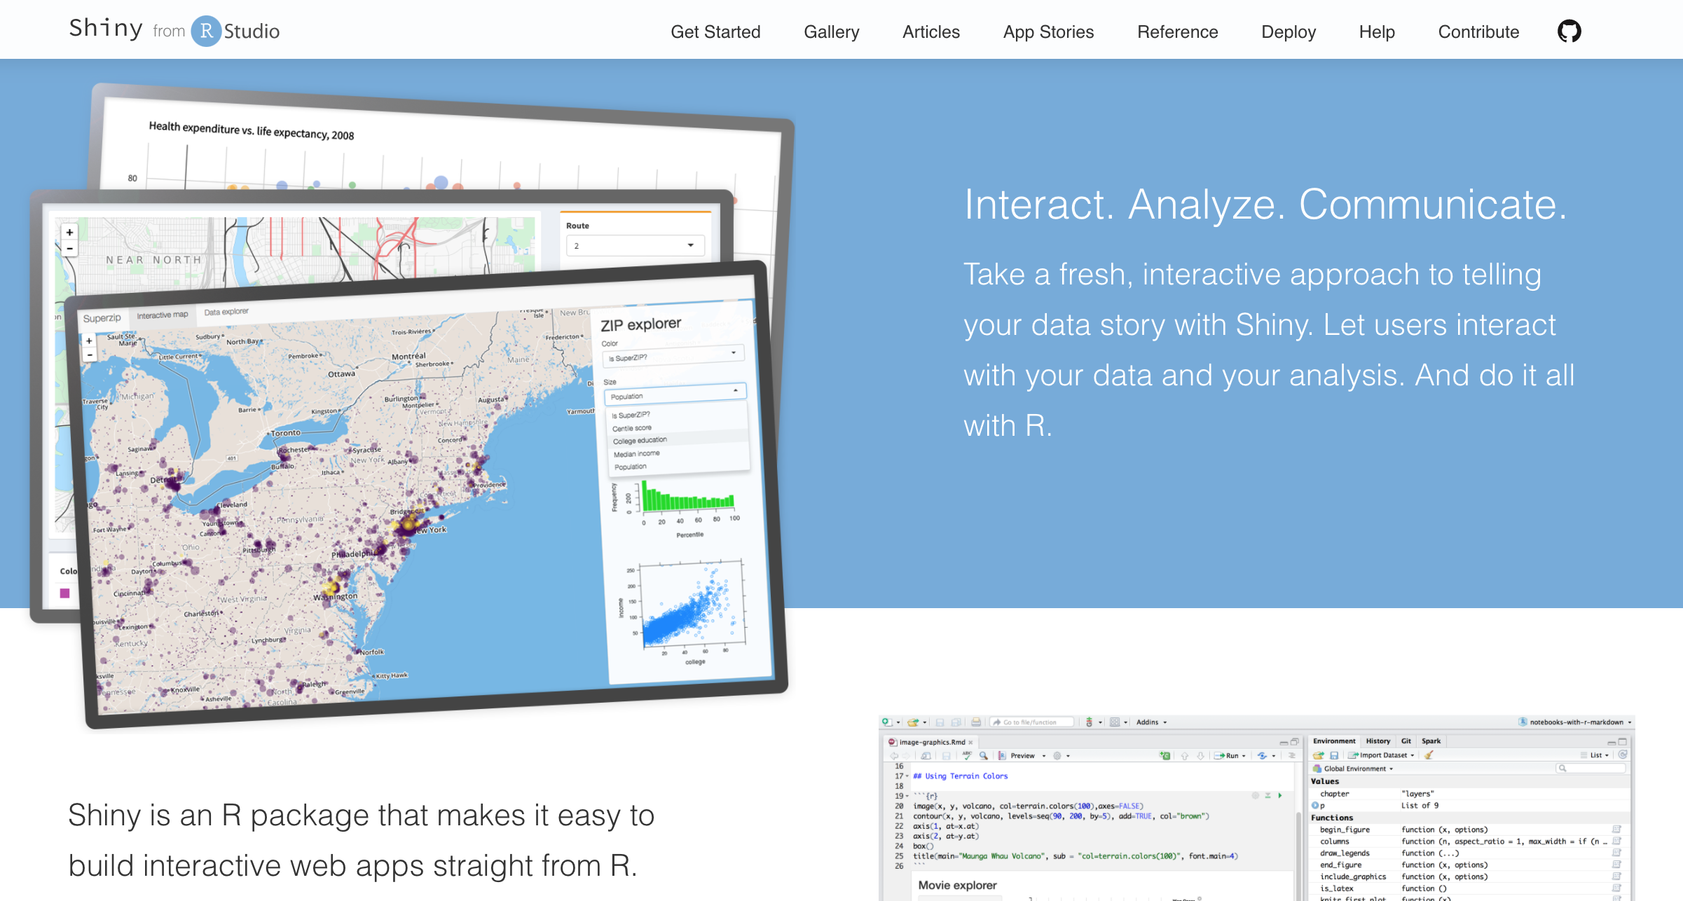Open the Addins menu in RStudio
Viewport: 1683px width, 901px height.
pos(1148,722)
